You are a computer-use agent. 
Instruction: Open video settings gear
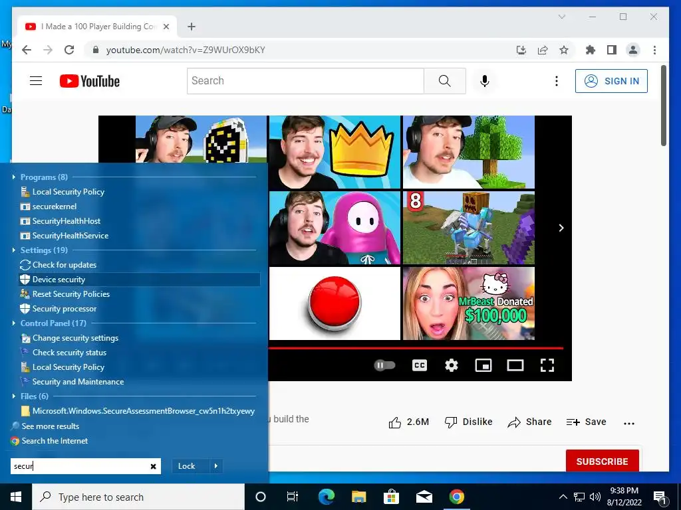pos(452,365)
